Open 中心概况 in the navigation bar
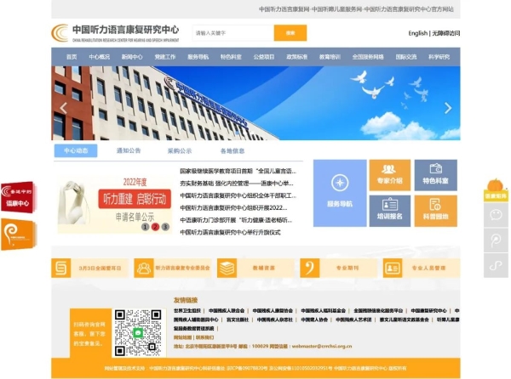This screenshot has width=511, height=379. tap(99, 57)
